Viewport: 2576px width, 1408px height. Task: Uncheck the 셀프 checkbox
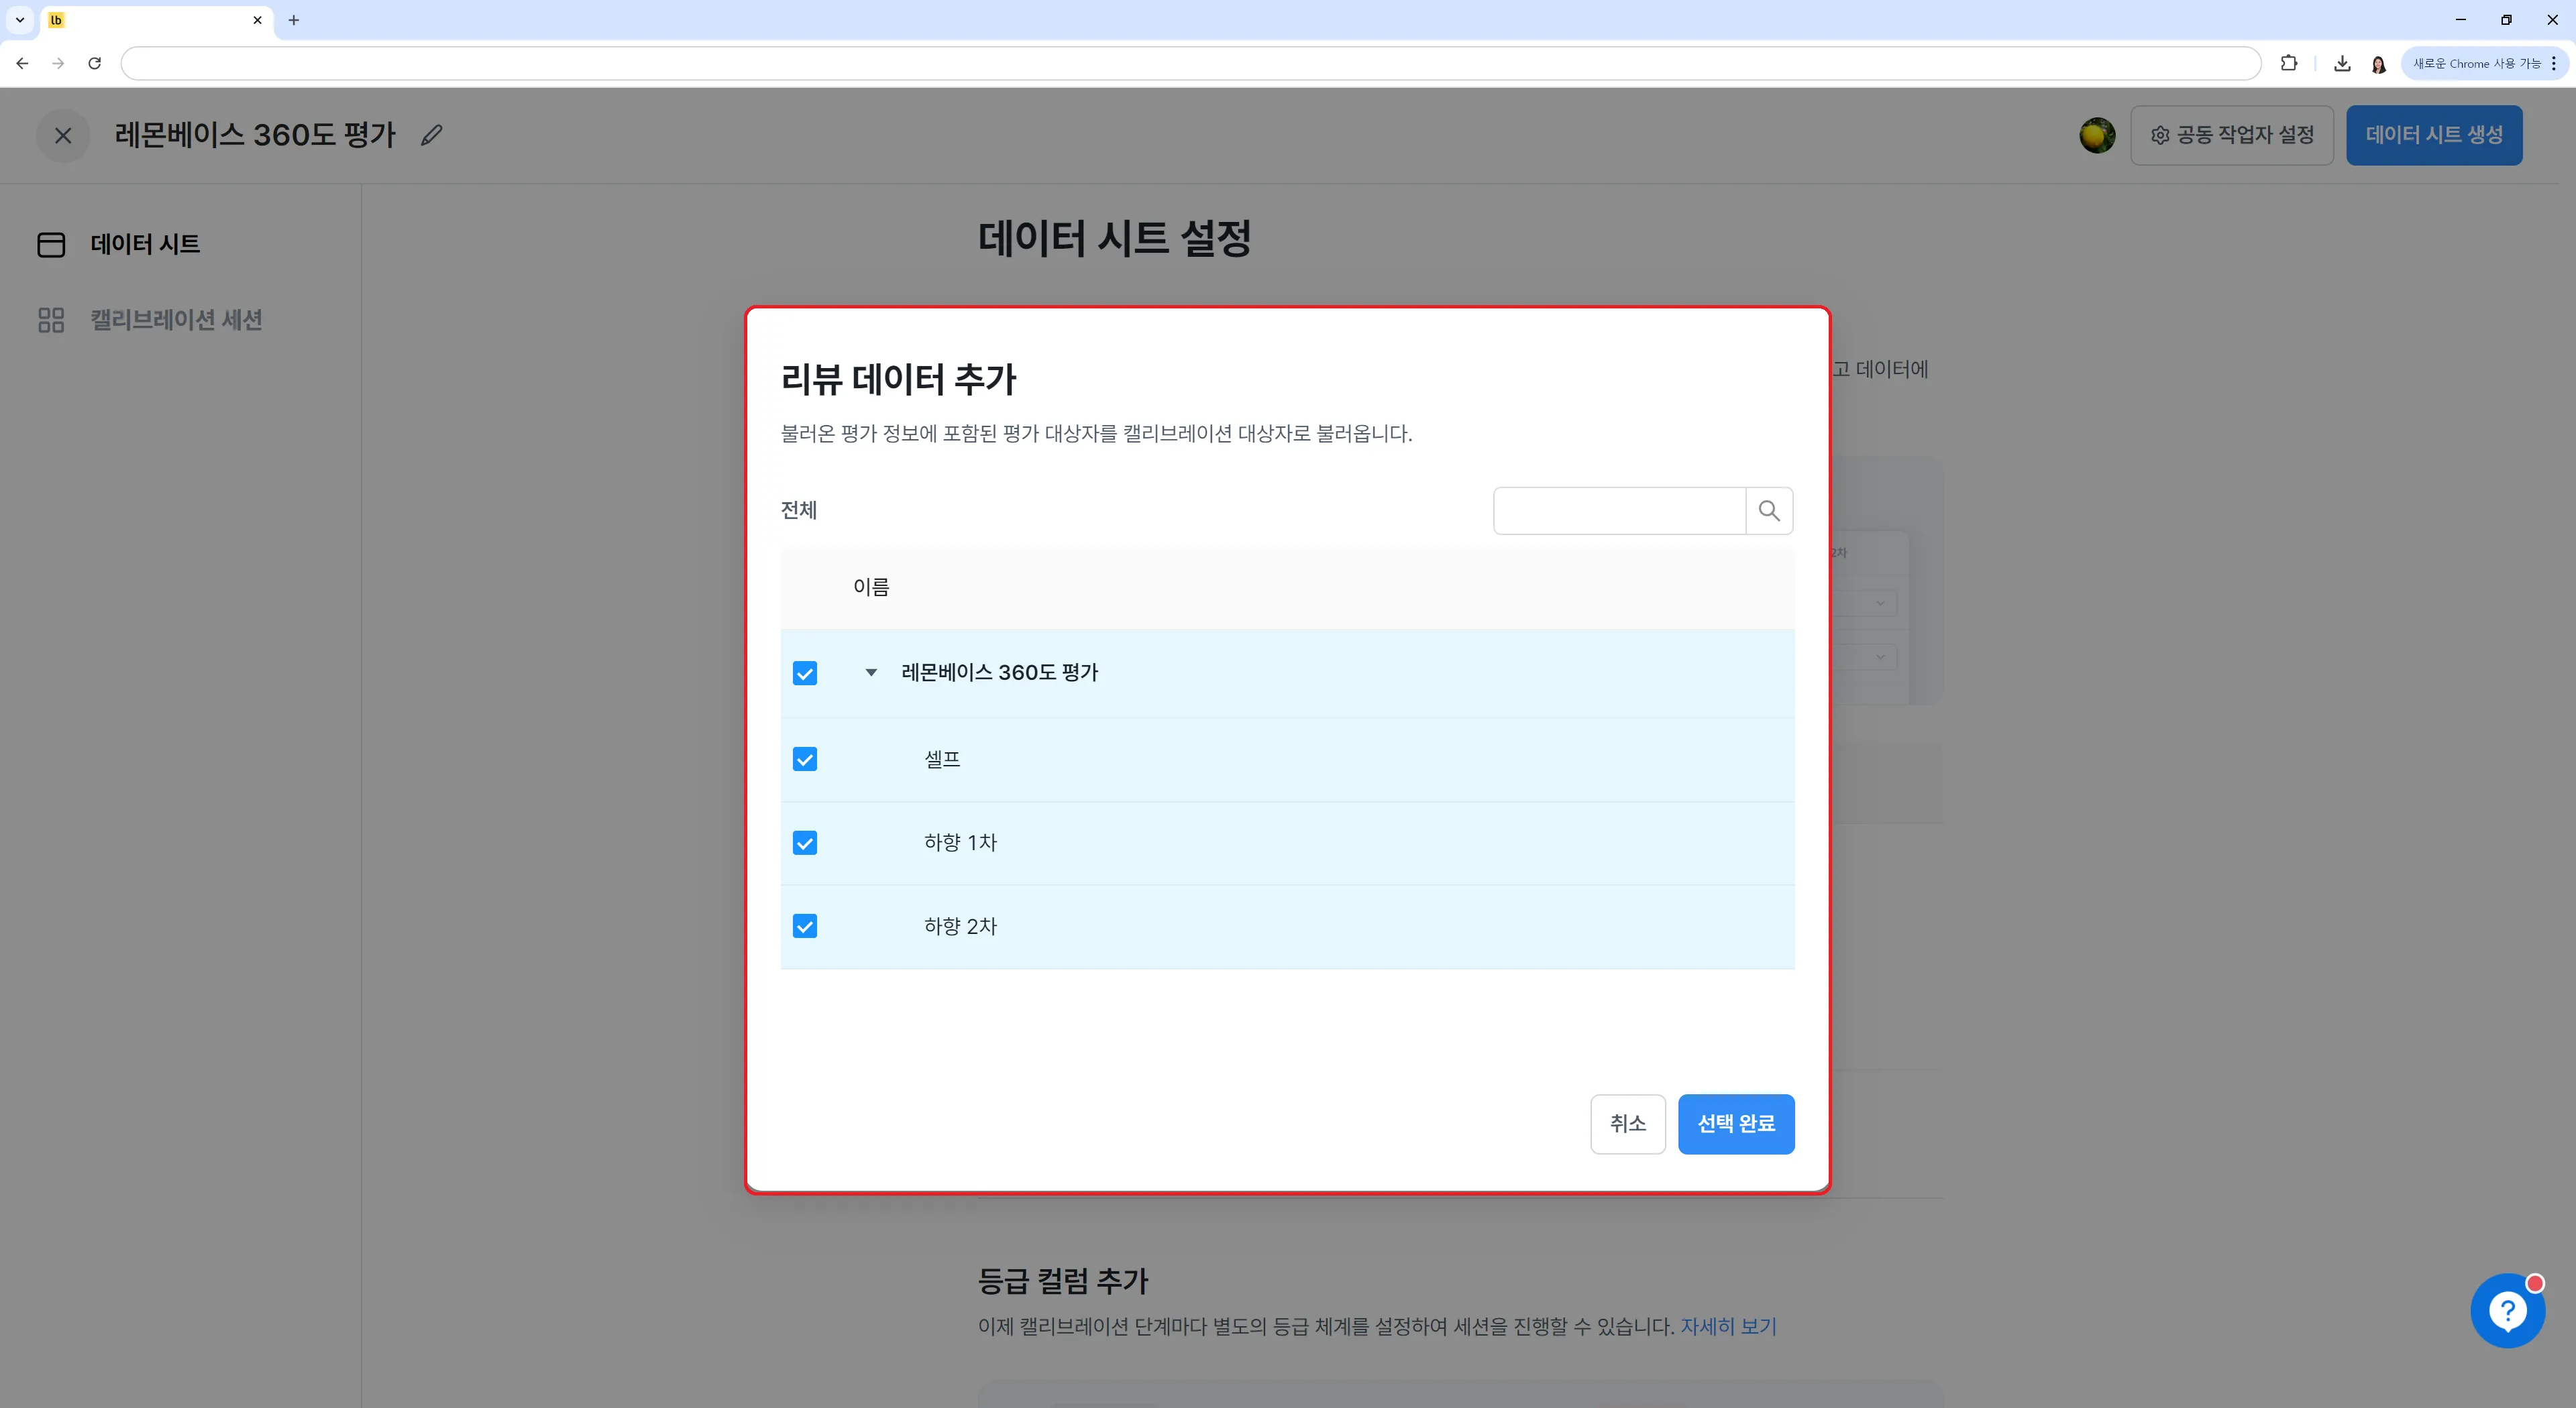pyautogui.click(x=805, y=760)
